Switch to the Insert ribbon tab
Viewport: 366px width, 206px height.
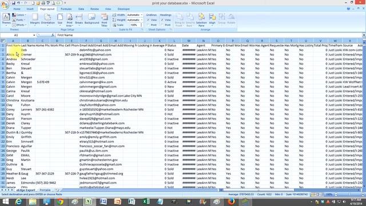[30, 9]
